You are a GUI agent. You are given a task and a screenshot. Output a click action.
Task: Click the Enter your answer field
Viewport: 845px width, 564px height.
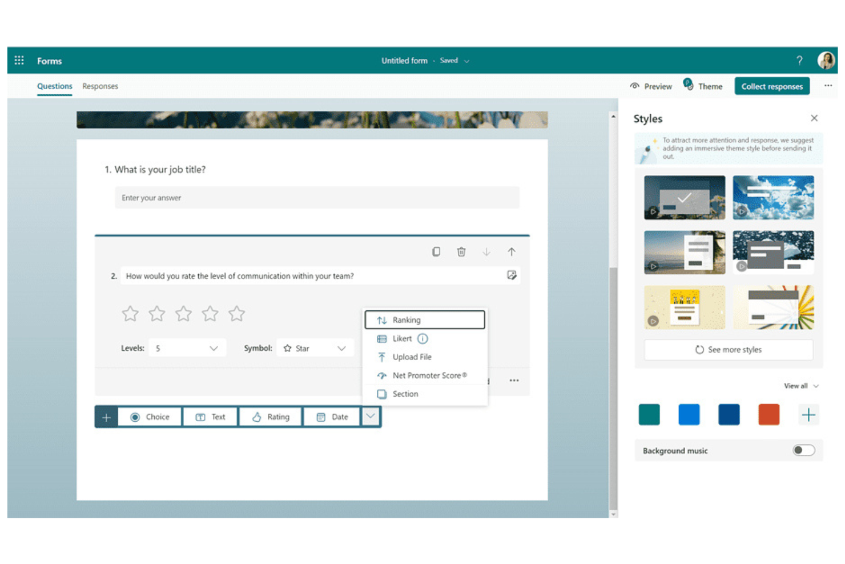click(317, 198)
